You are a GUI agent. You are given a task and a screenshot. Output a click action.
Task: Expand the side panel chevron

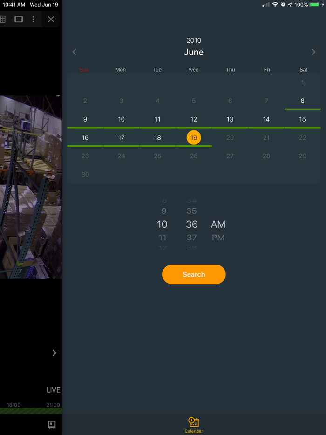tap(54, 353)
